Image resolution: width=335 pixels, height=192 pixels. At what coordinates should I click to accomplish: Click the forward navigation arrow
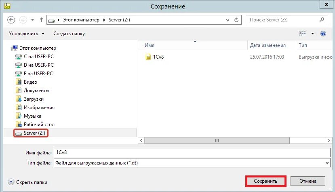[23, 20]
